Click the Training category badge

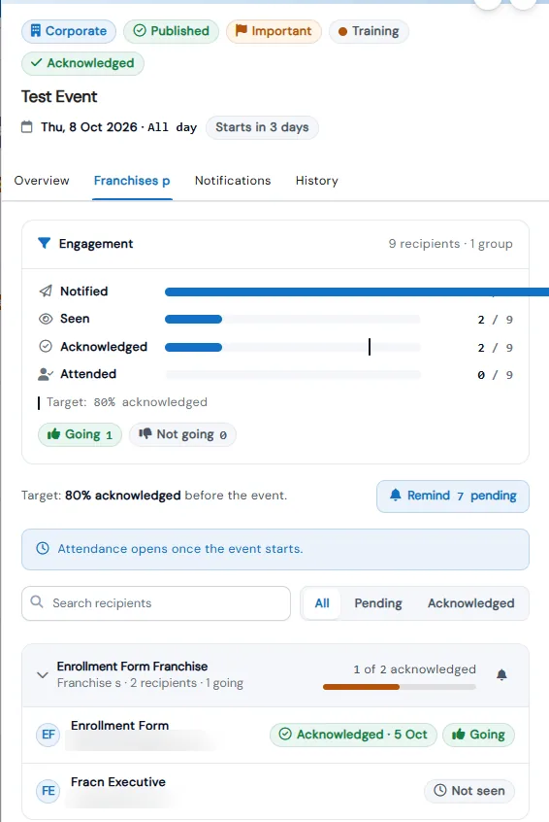(369, 31)
